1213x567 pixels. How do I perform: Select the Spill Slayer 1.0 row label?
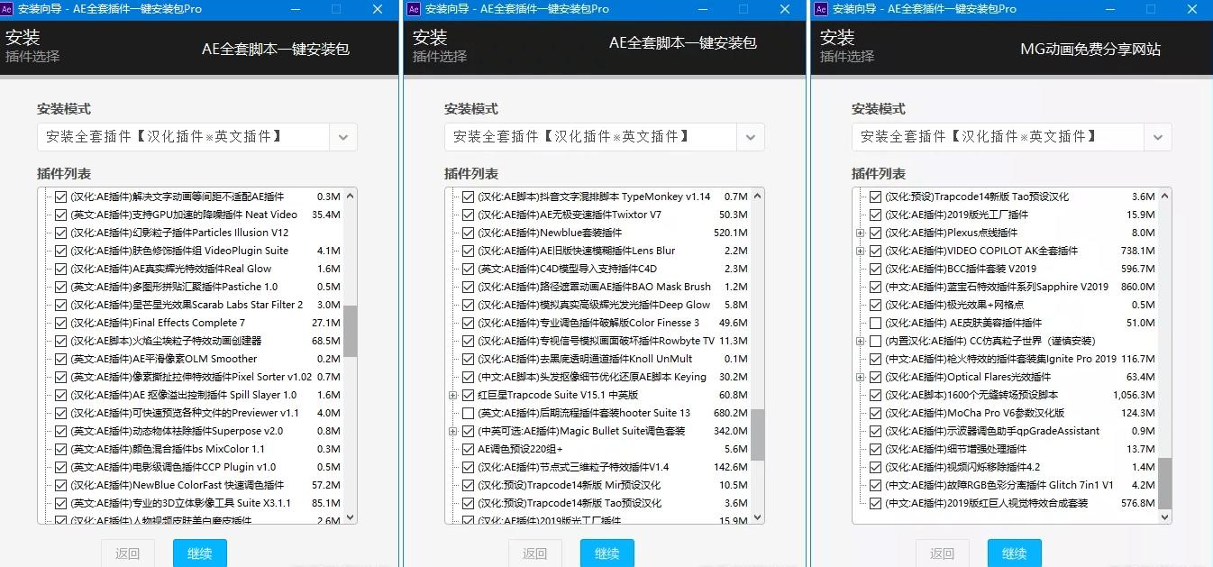184,395
